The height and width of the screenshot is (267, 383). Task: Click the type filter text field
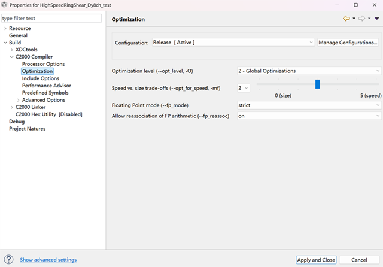pyautogui.click(x=51, y=18)
